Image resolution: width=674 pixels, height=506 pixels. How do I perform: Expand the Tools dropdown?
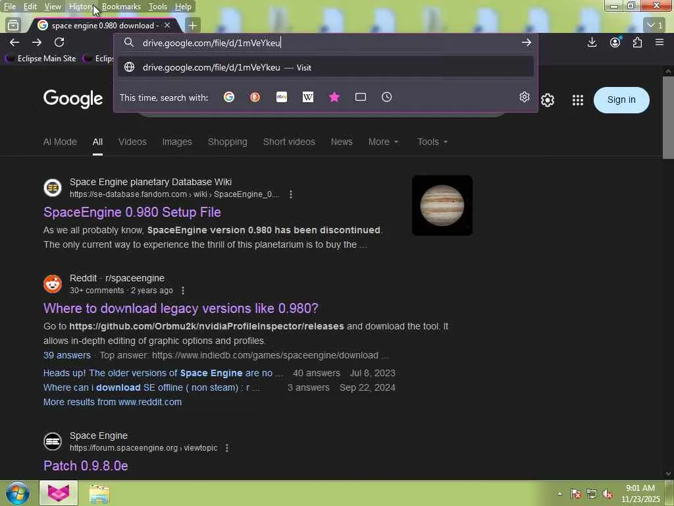(x=432, y=142)
